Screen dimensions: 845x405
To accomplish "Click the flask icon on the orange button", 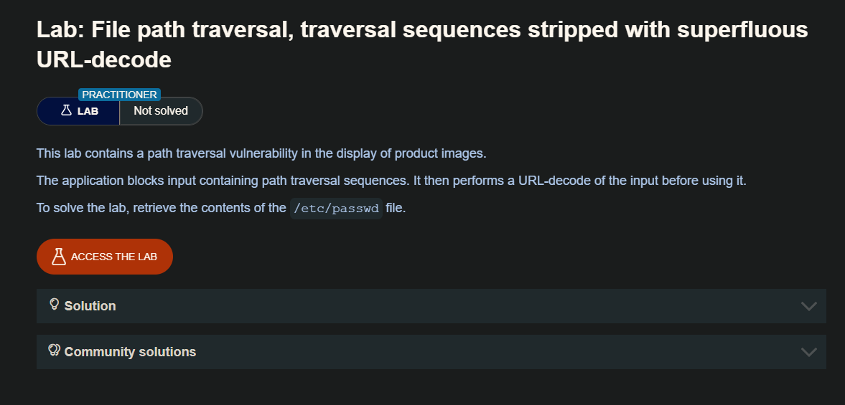I will (x=59, y=257).
